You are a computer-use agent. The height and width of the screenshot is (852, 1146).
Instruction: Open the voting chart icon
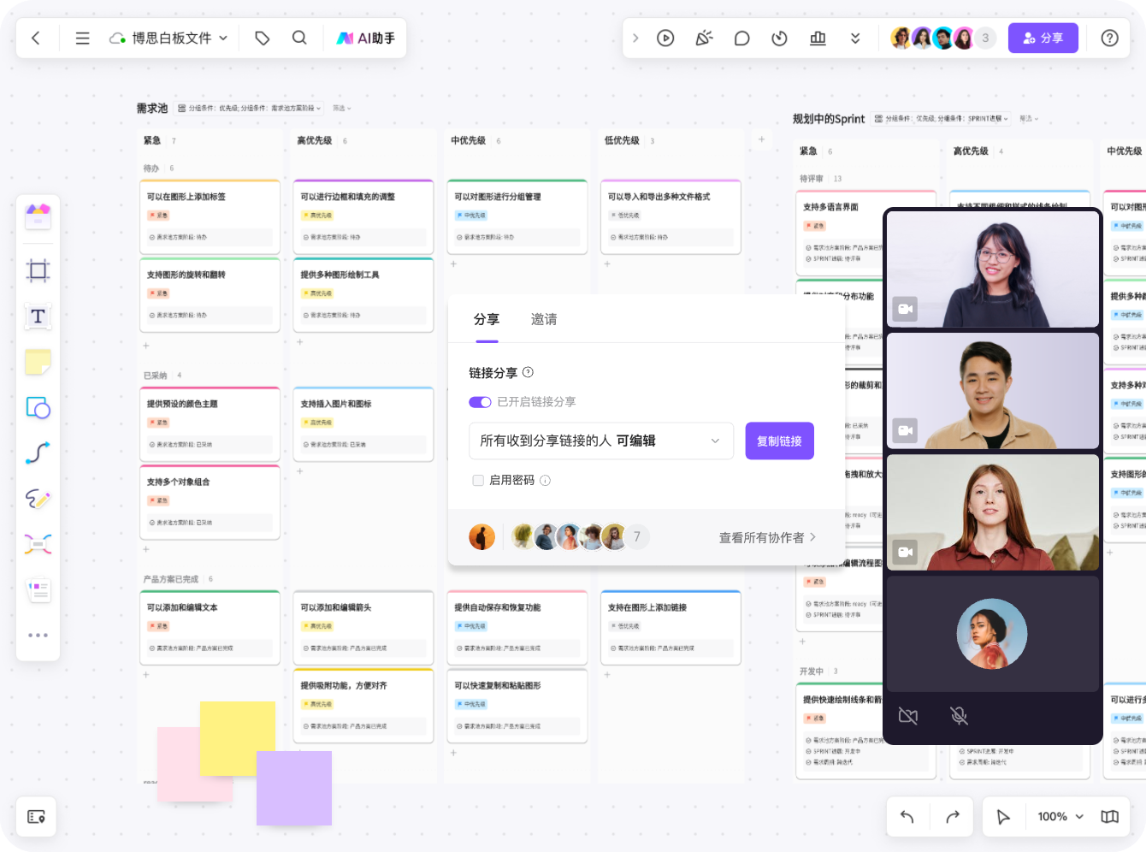click(818, 38)
